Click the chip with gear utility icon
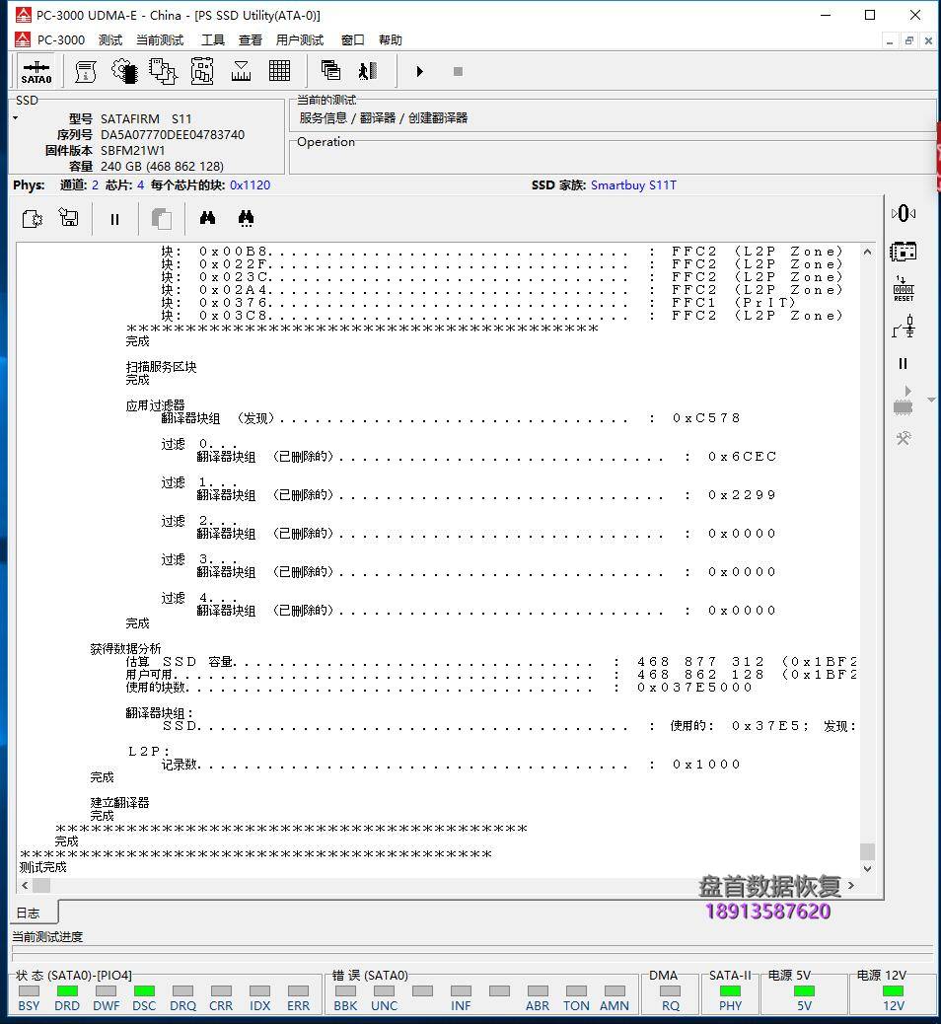This screenshot has height=1024, width=941. (x=124, y=71)
